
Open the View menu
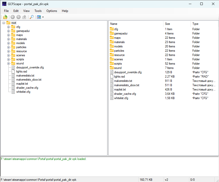(x=26, y=11)
